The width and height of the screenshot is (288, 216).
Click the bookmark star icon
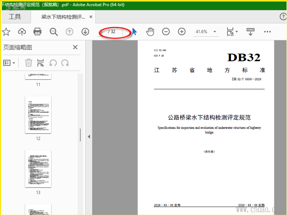click(6, 32)
